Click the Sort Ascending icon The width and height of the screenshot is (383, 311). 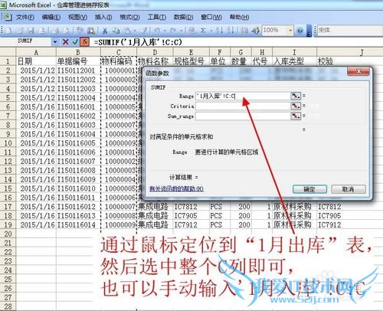click(x=219, y=31)
